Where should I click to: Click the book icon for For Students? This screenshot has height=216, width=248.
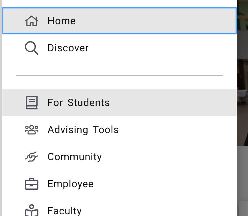(32, 103)
